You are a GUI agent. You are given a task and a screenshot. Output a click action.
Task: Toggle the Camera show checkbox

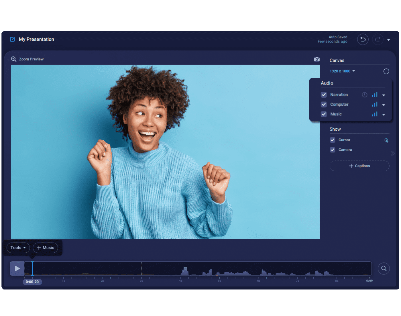(x=332, y=150)
